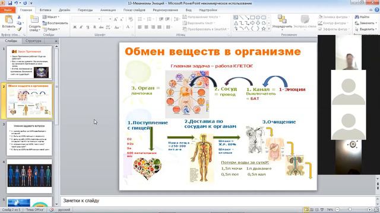Insert a text box shape

(236, 17)
